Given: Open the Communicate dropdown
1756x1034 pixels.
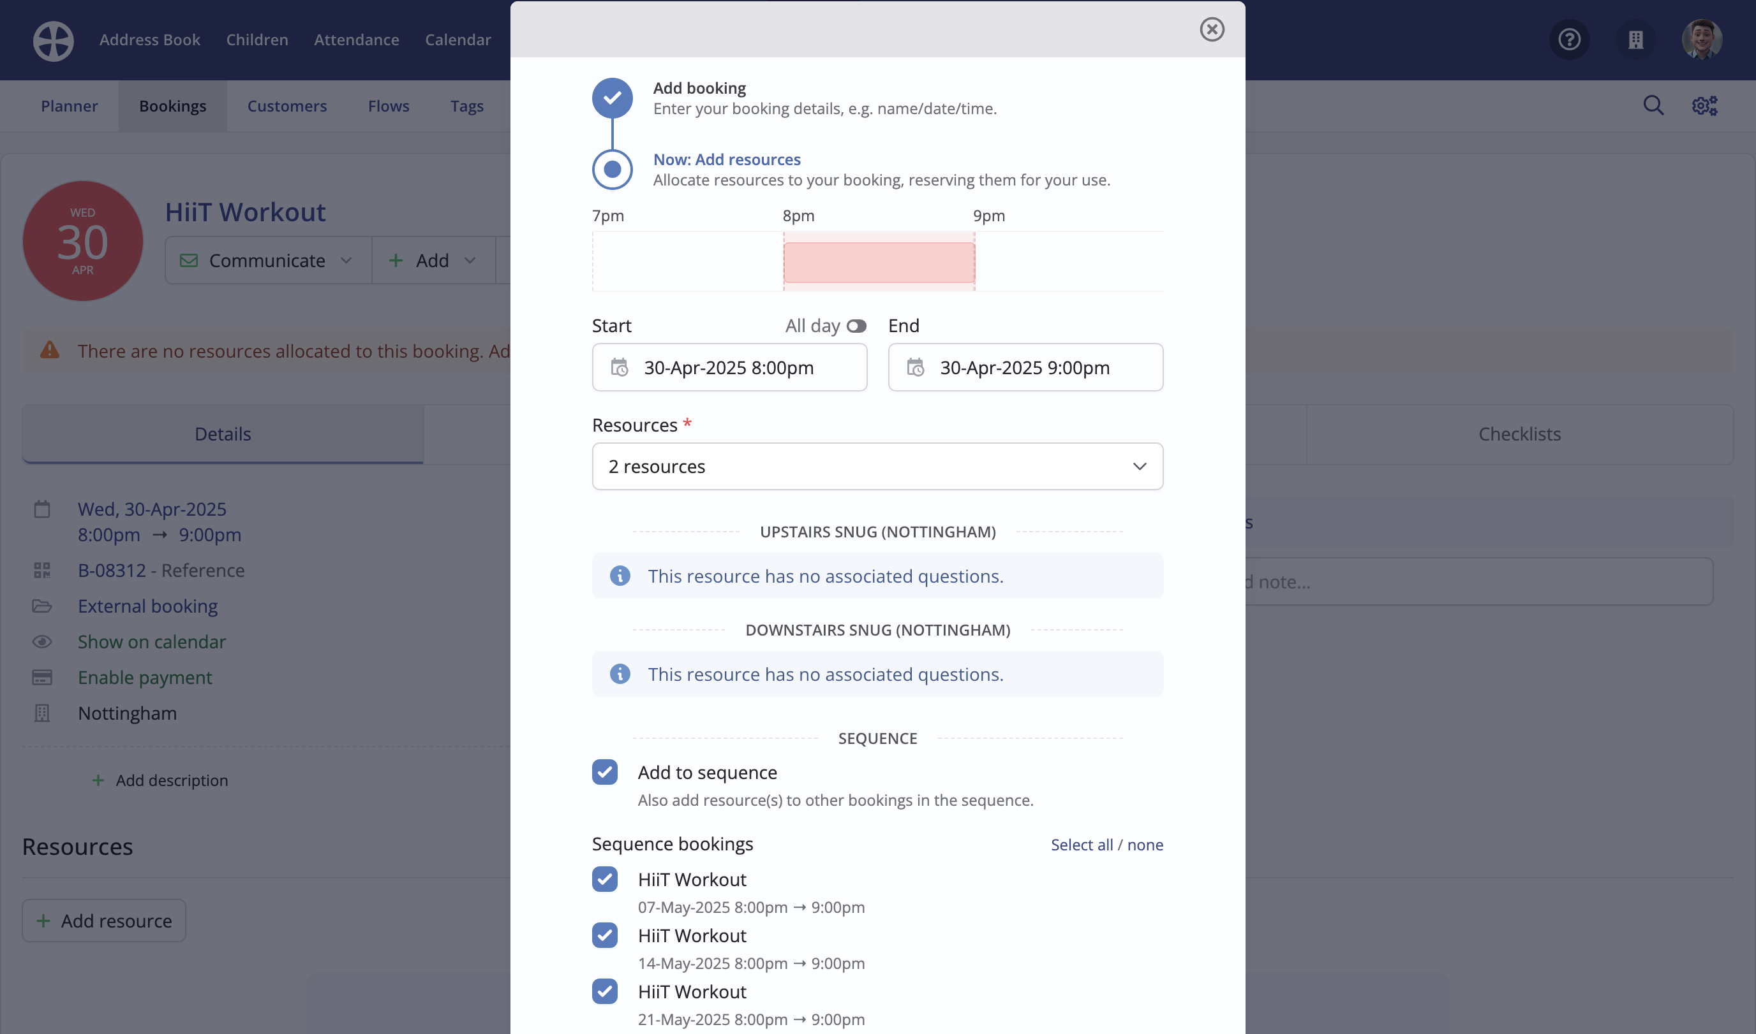Looking at the screenshot, I should [x=267, y=261].
